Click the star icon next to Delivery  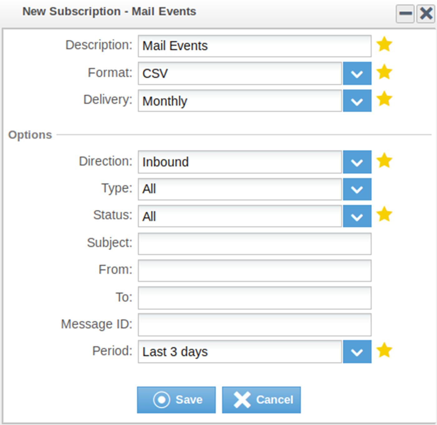pyautogui.click(x=384, y=99)
